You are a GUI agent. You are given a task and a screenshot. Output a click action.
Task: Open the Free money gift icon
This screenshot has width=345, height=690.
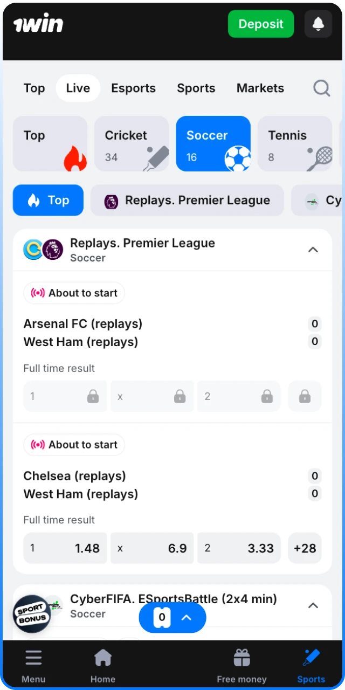tap(241, 657)
